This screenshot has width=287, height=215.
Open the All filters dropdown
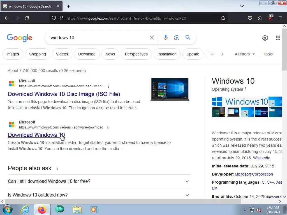245,54
